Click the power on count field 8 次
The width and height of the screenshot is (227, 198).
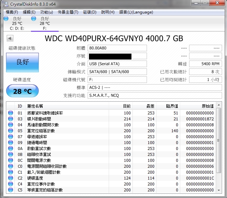click(206, 72)
